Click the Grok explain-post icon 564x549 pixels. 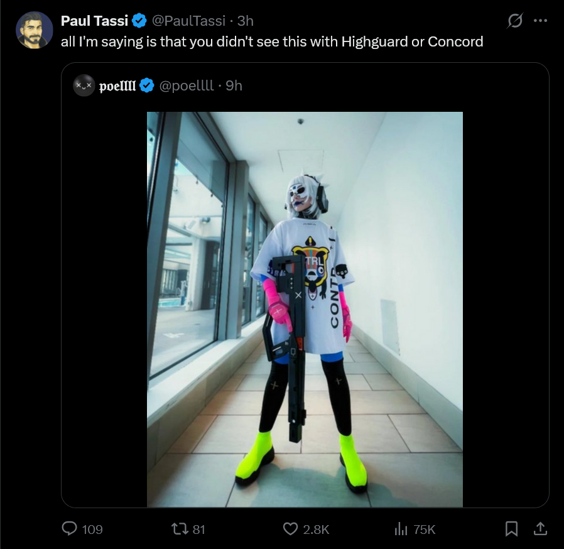click(515, 21)
